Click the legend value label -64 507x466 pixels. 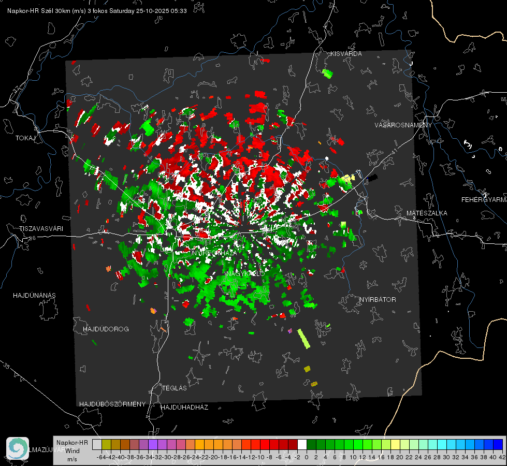pos(102,457)
